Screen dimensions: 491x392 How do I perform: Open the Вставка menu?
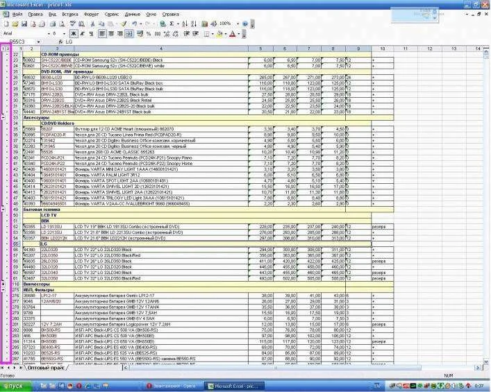(70, 15)
